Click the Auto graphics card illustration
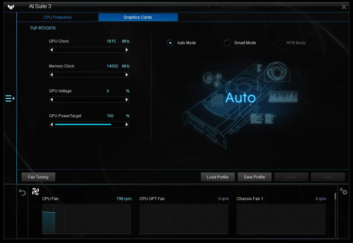The width and height of the screenshot is (353, 243). [240, 105]
